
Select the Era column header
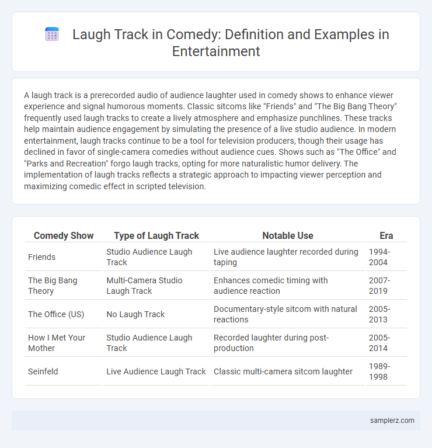point(386,235)
